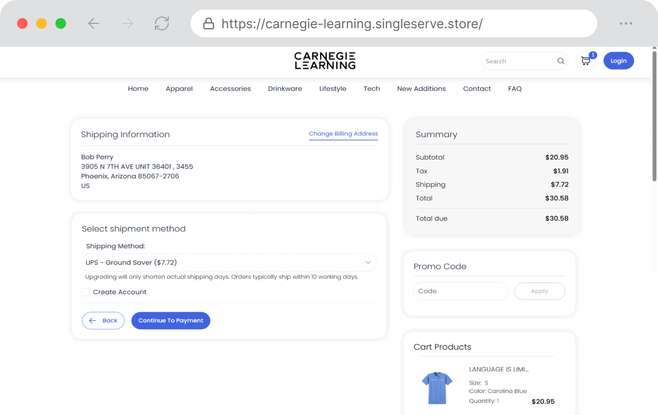The height and width of the screenshot is (415, 658).
Task: Click the browser forward arrow
Action: [x=128, y=23]
